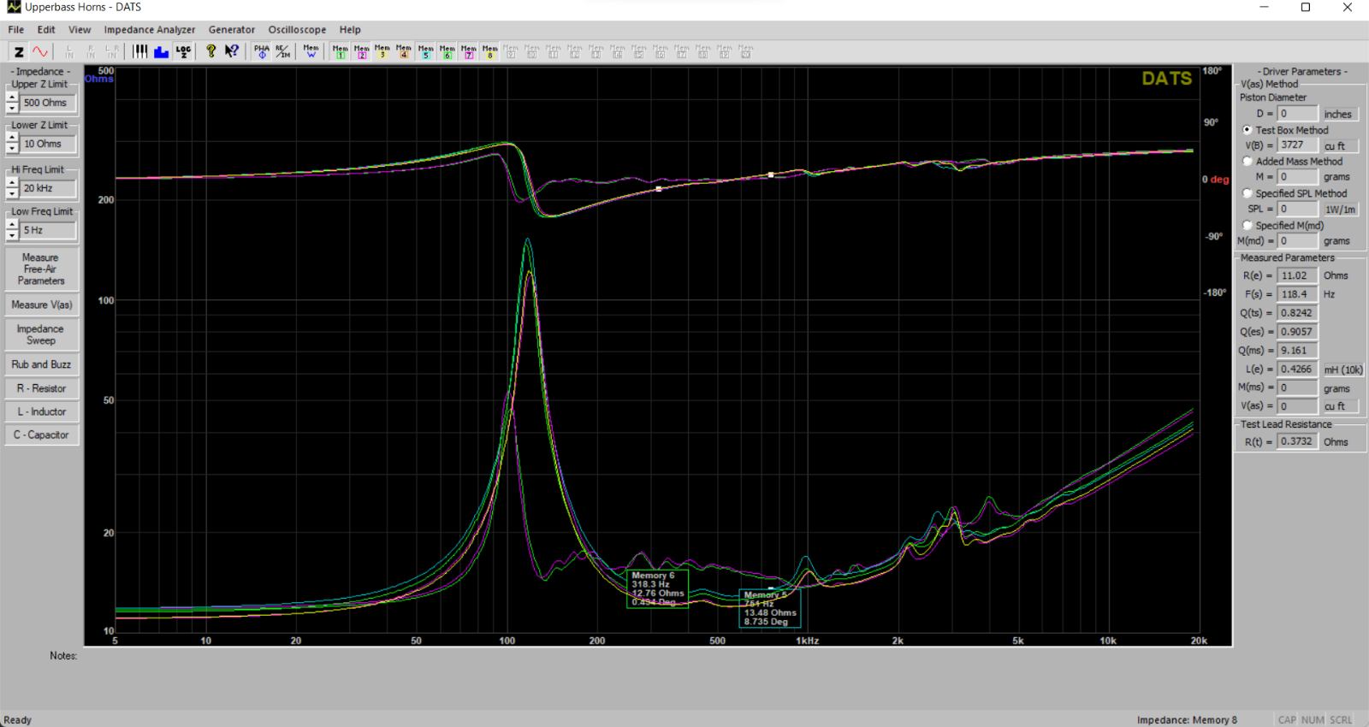Select the Mem 2 trace icon
This screenshot has width=1369, height=727.
361,52
